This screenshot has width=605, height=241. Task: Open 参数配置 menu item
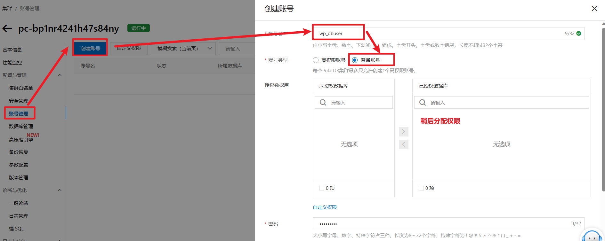pyautogui.click(x=19, y=165)
